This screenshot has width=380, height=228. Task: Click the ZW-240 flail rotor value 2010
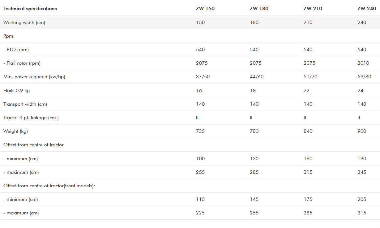point(363,63)
